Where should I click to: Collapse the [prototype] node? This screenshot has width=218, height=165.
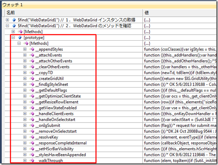(13, 37)
